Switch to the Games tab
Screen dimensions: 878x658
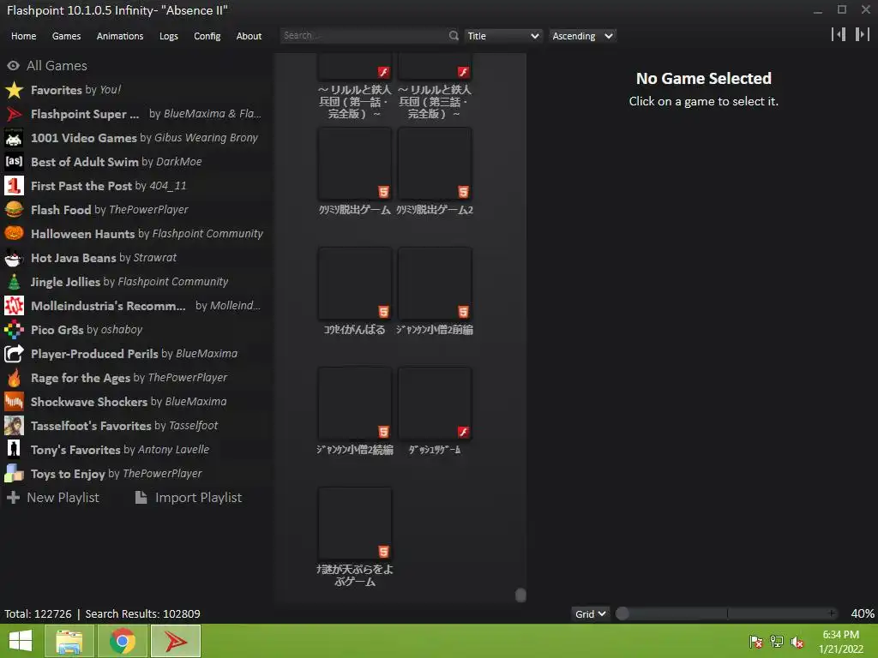(66, 36)
